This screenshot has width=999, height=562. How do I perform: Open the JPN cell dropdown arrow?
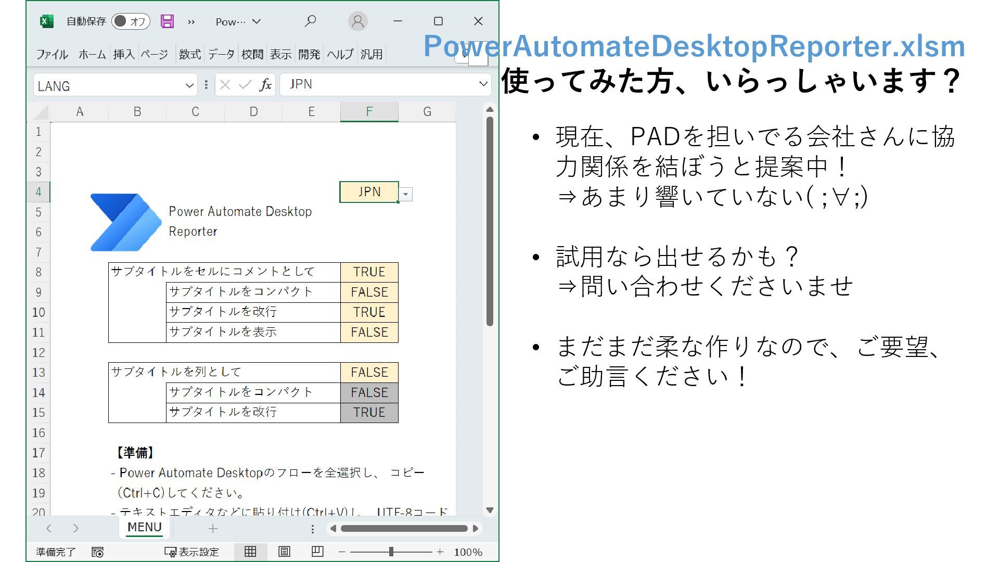coord(406,195)
